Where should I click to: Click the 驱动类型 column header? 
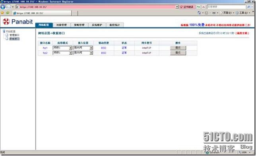(x=104, y=43)
